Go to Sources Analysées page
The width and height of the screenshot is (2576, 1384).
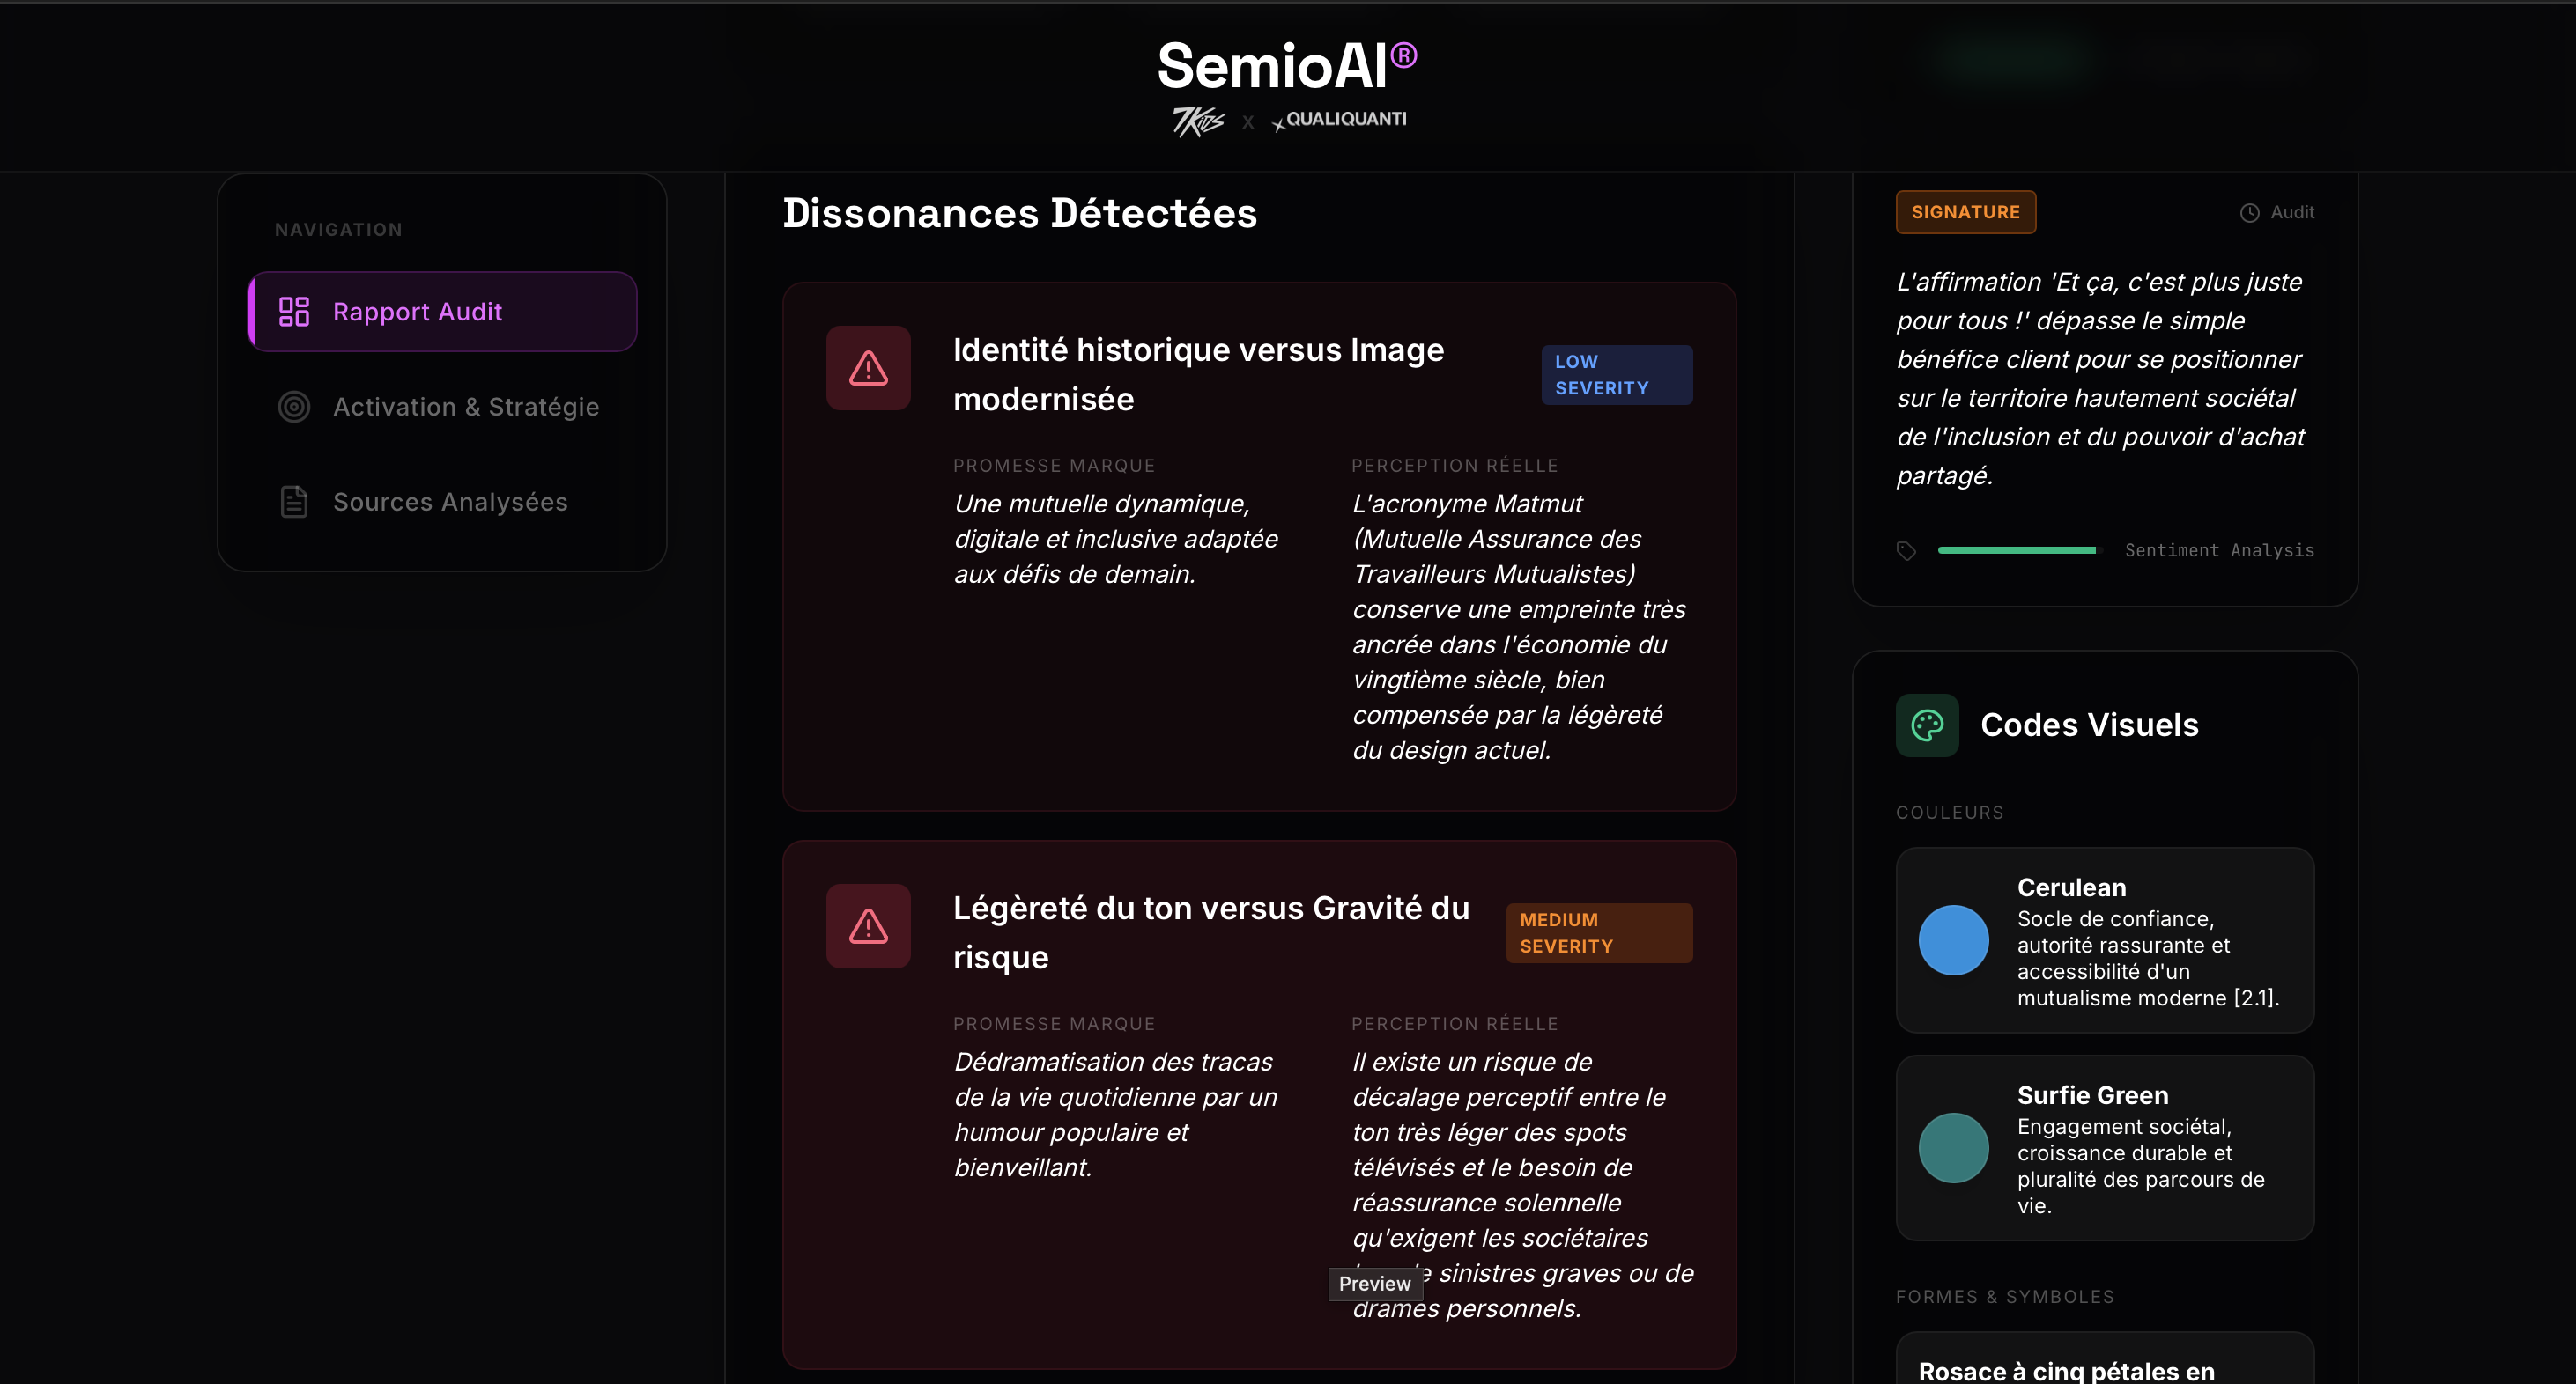coord(449,502)
